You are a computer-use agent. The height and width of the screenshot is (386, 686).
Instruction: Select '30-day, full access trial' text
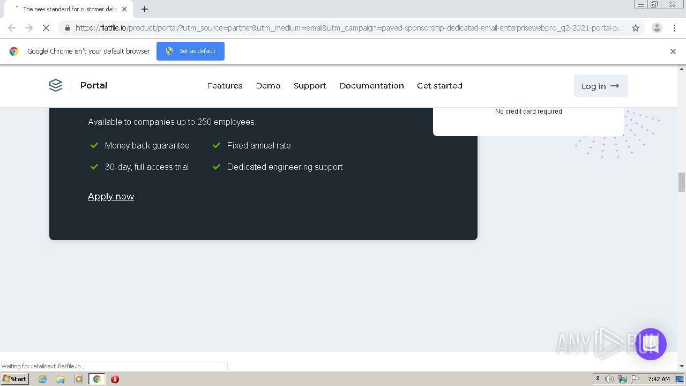point(147,167)
